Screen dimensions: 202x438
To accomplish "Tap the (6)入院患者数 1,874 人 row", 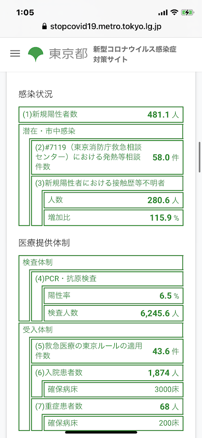I will click(107, 373).
